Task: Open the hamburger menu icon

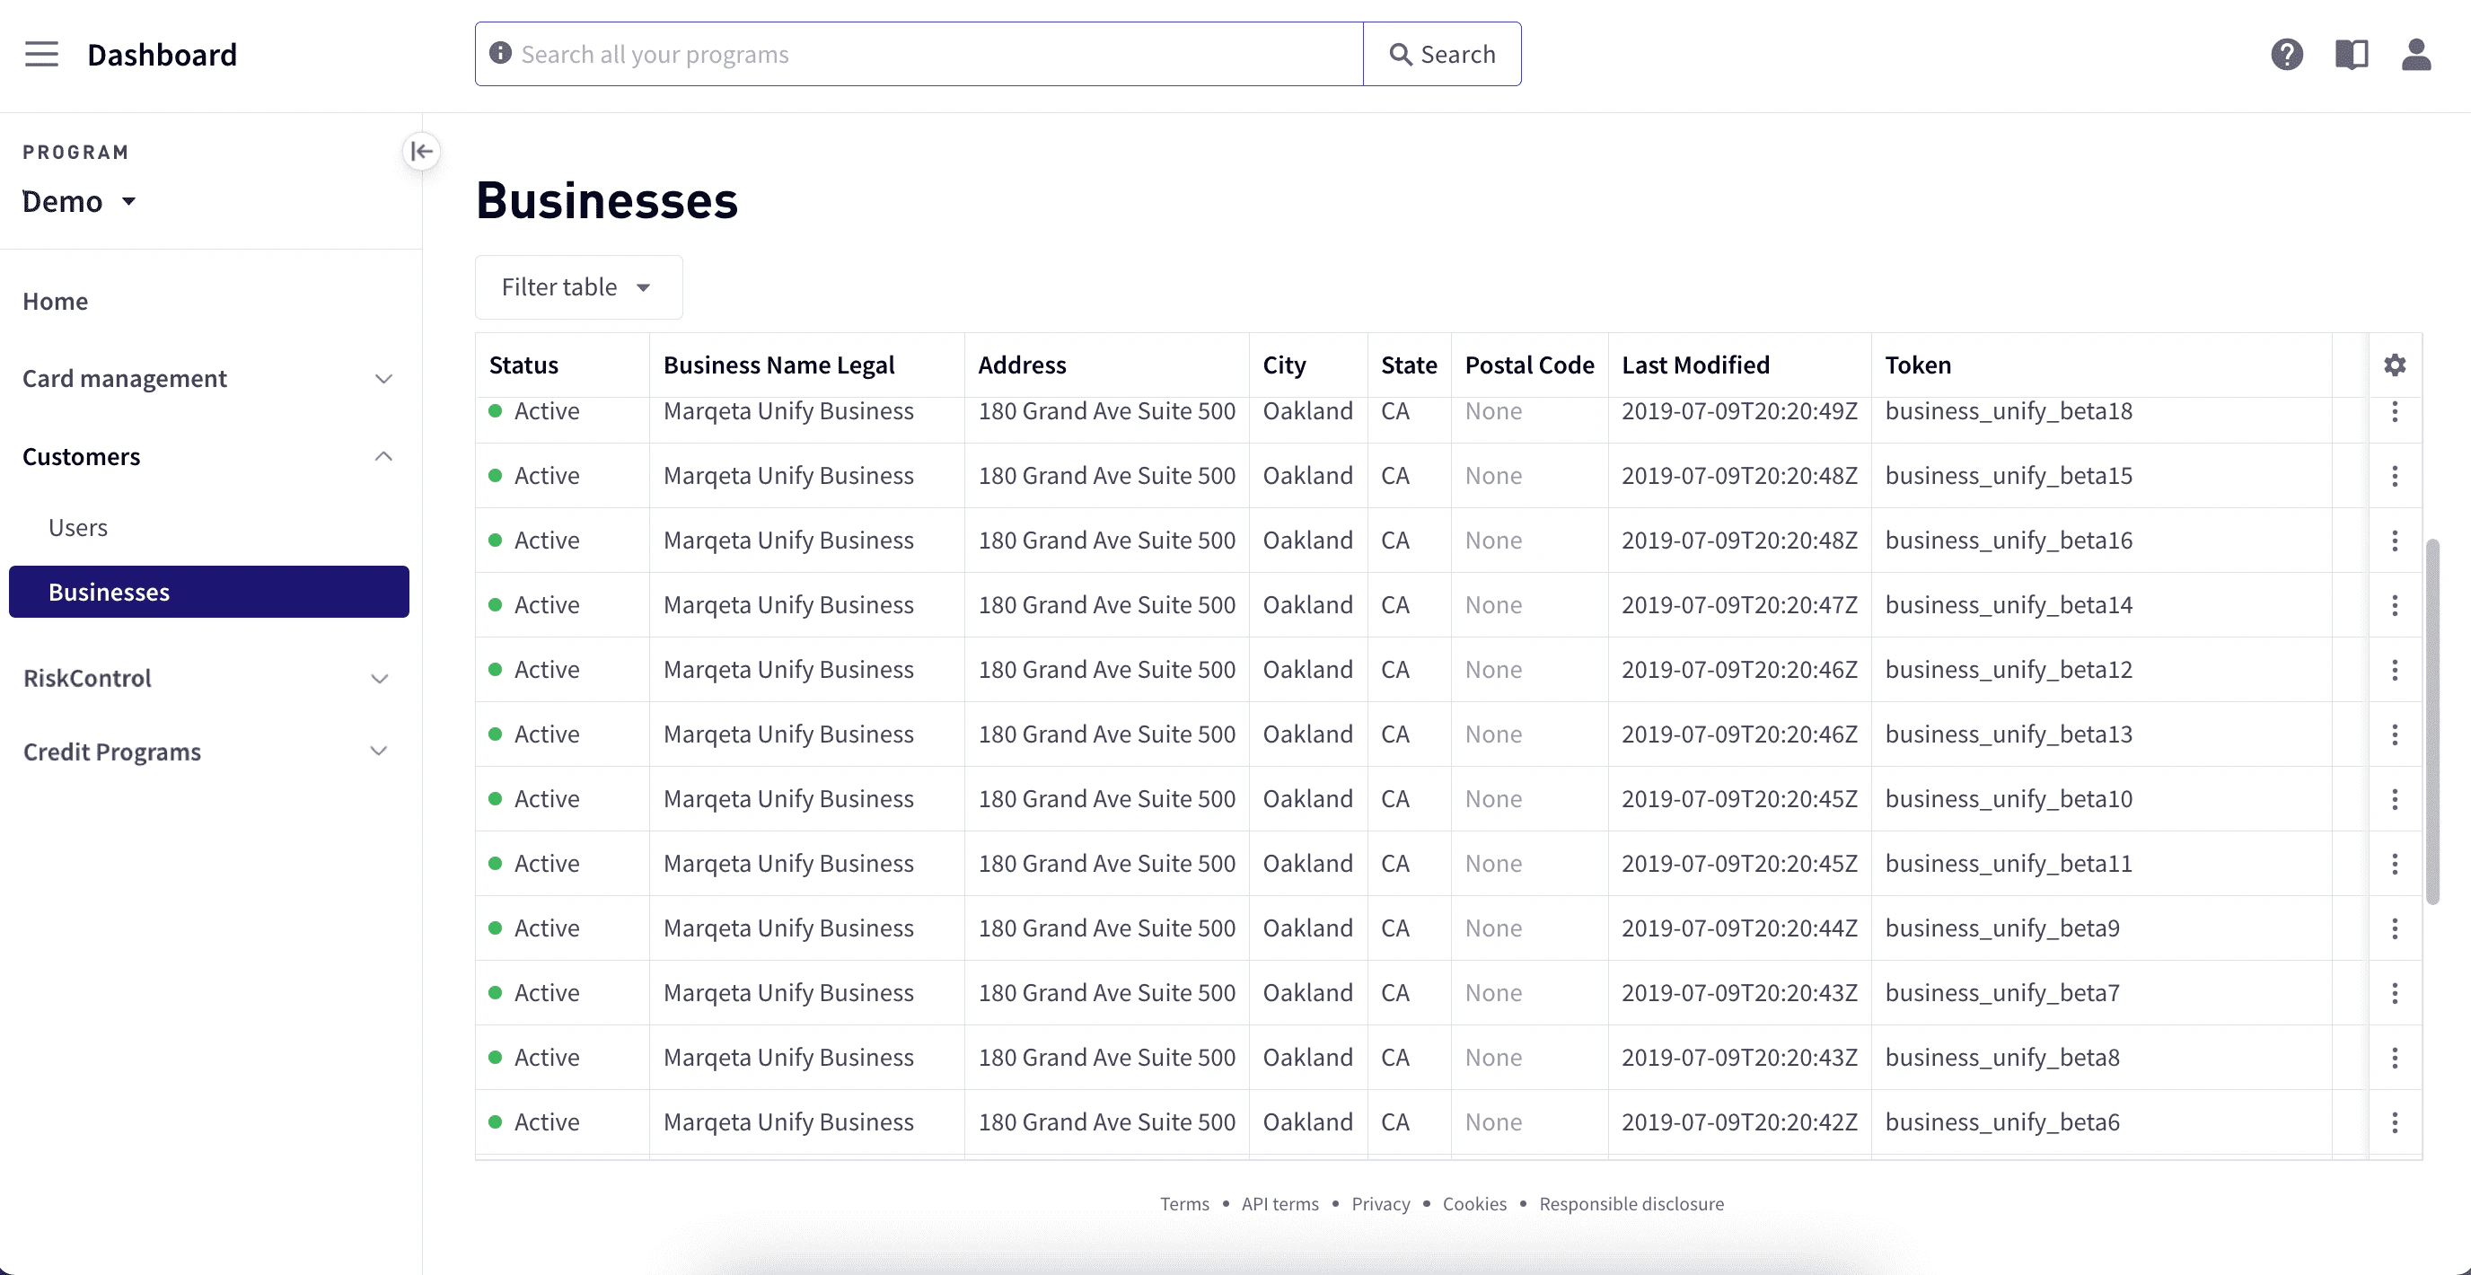Action: [x=41, y=55]
